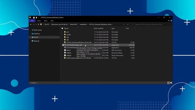Open the Share ribbon tab

click(x=46, y=21)
